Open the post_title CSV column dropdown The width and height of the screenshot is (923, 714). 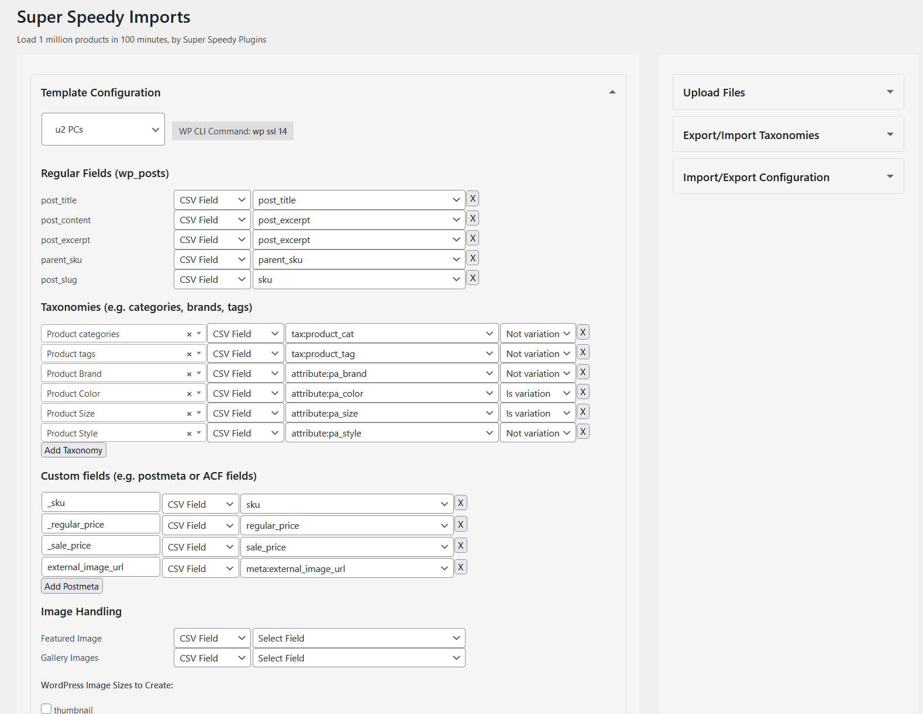pyautogui.click(x=359, y=200)
